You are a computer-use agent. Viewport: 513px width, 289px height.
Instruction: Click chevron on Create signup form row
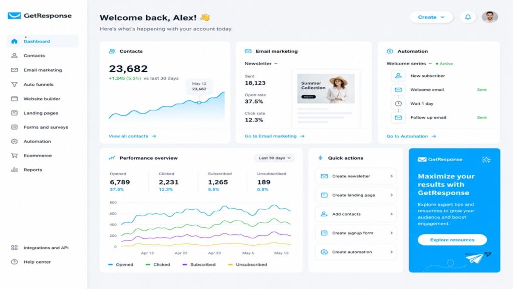point(391,233)
